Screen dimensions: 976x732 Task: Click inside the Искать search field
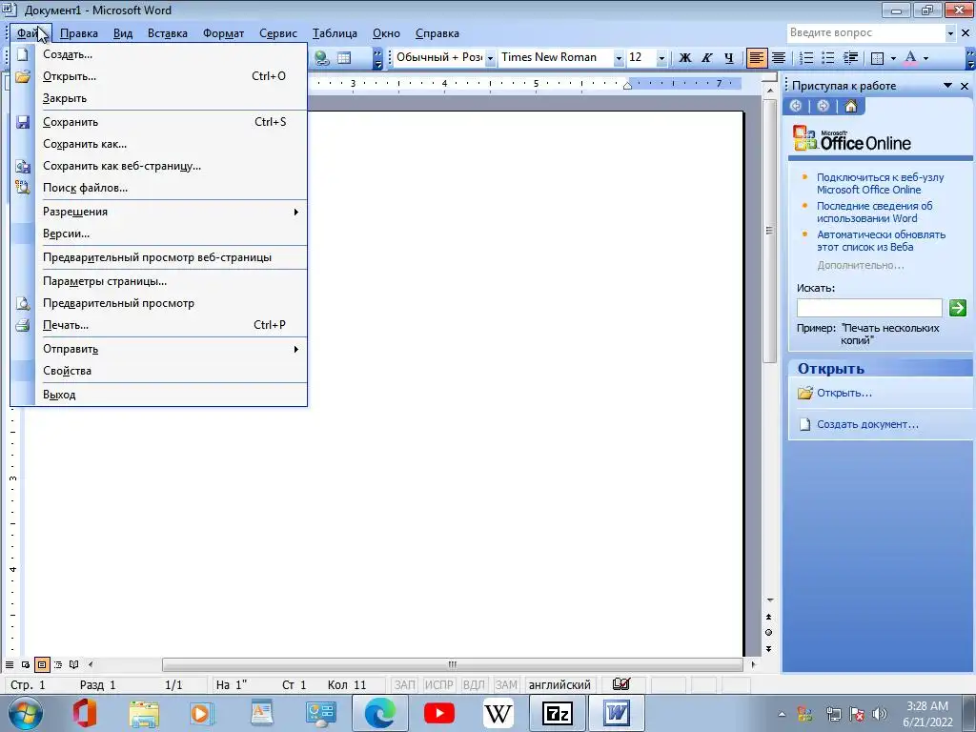coord(869,308)
